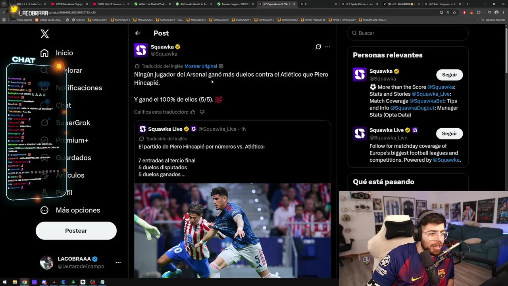This screenshot has height=286, width=508.
Task: Go back with the Post arrow
Action: point(137,33)
